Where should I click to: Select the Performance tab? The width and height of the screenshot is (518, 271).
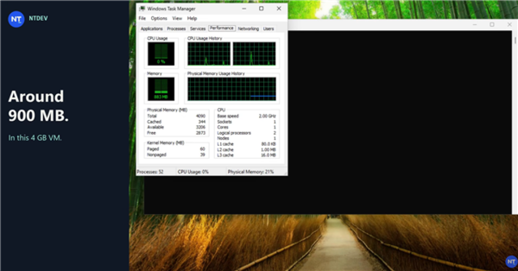(222, 28)
